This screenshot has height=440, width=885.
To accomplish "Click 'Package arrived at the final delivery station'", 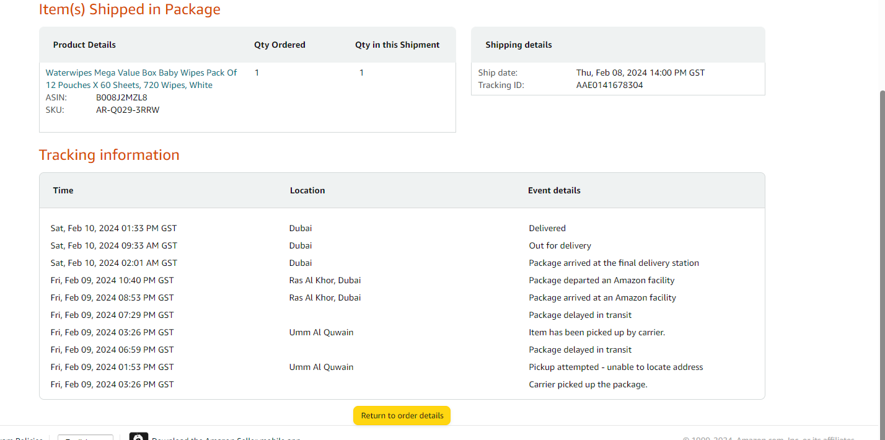I will 614,263.
